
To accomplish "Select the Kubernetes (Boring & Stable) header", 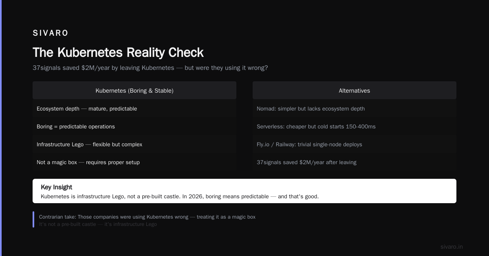I will point(134,91).
